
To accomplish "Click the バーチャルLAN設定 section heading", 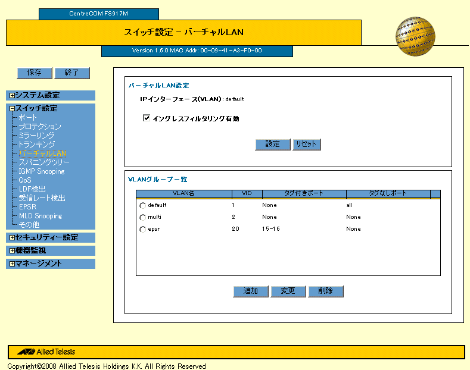I will 159,86.
